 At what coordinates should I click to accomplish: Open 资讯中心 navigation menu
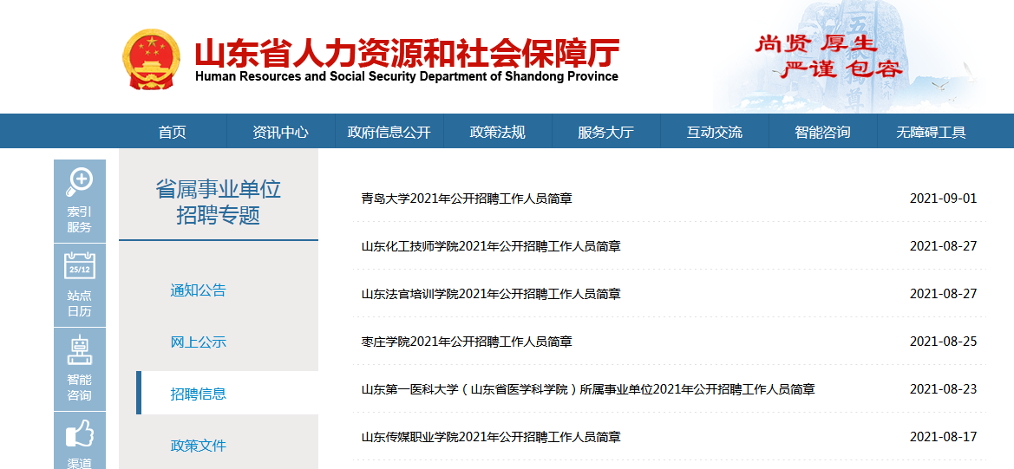click(x=280, y=132)
